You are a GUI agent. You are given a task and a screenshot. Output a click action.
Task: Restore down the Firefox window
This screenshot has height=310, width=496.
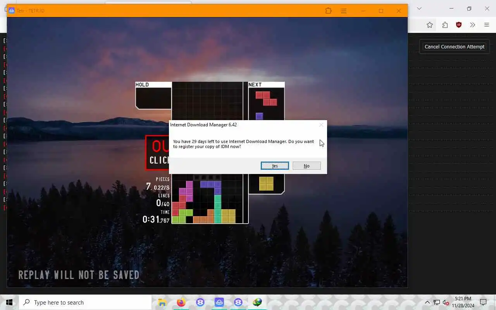point(469,9)
